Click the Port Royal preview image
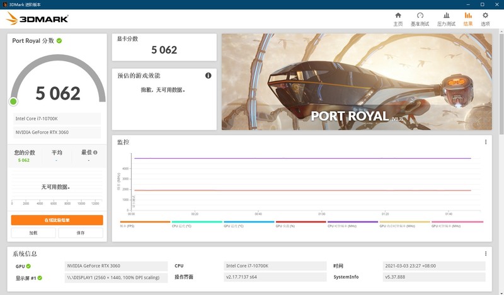Image resolution: width=504 pixels, height=295 pixels. (357, 82)
